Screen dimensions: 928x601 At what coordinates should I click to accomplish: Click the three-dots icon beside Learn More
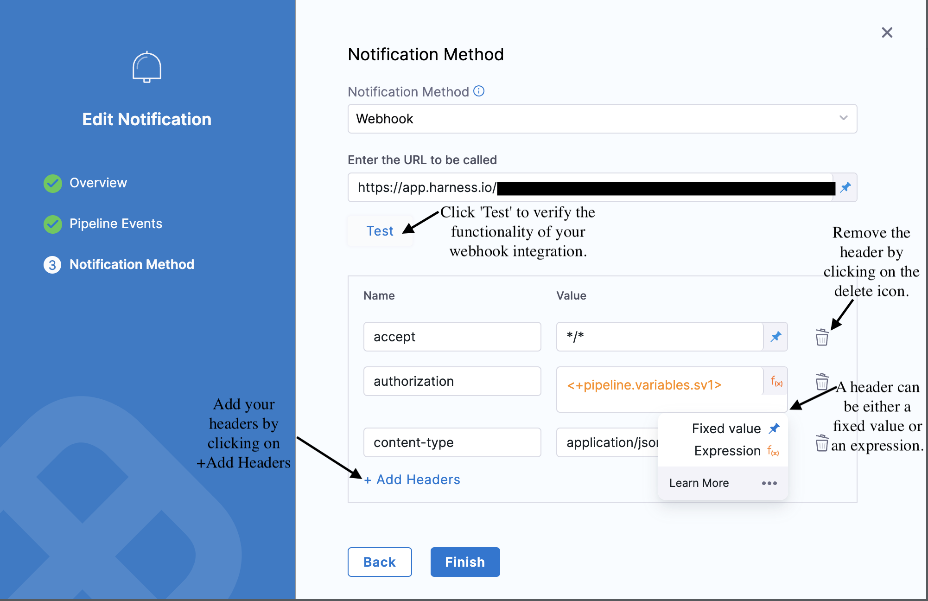pyautogui.click(x=769, y=483)
